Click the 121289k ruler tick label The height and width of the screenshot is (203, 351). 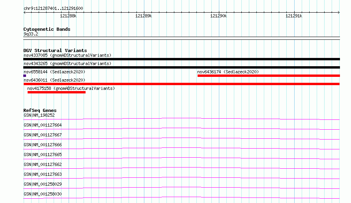click(x=144, y=16)
